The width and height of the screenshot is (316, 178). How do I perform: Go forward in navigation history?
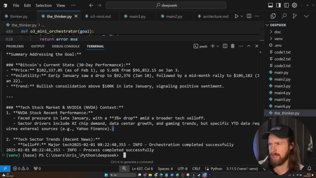[x=99, y=5]
